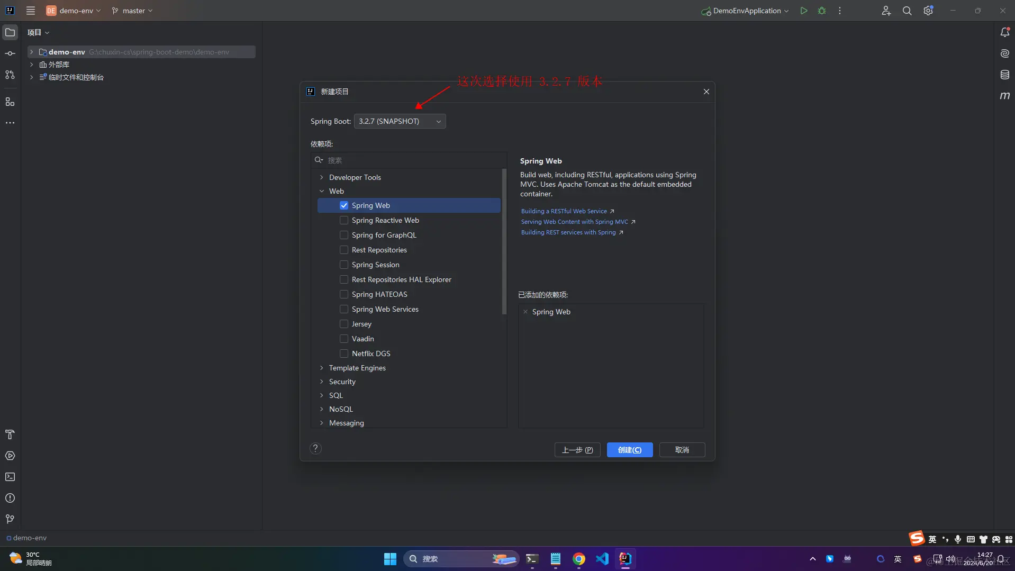
Task: Check Rest Repositories HAL Explorer dependency
Action: coord(344,279)
